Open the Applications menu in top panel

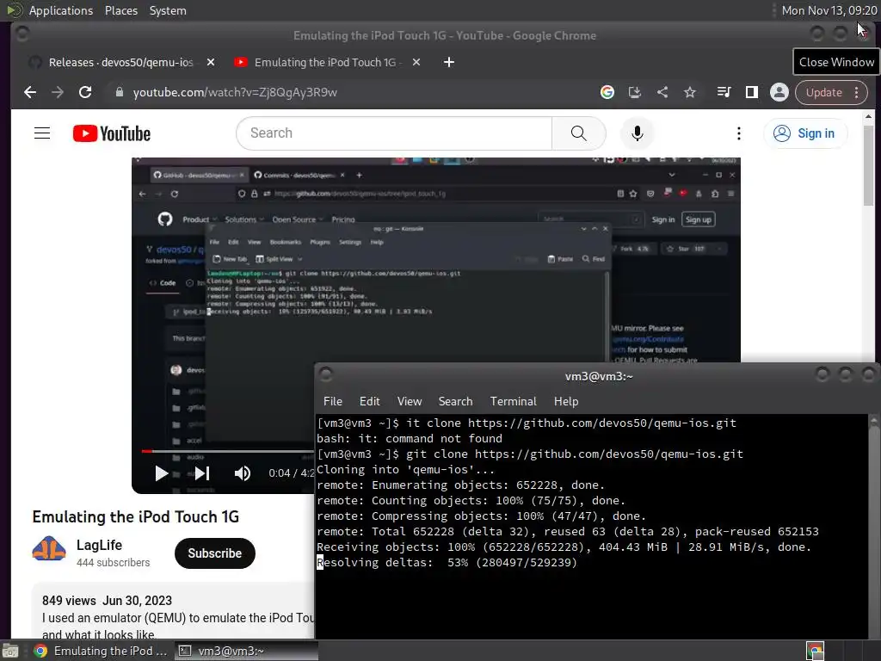[x=61, y=10]
